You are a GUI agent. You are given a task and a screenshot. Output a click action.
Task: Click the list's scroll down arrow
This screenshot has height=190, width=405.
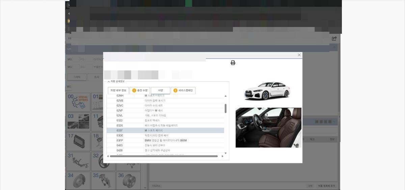tap(225, 153)
